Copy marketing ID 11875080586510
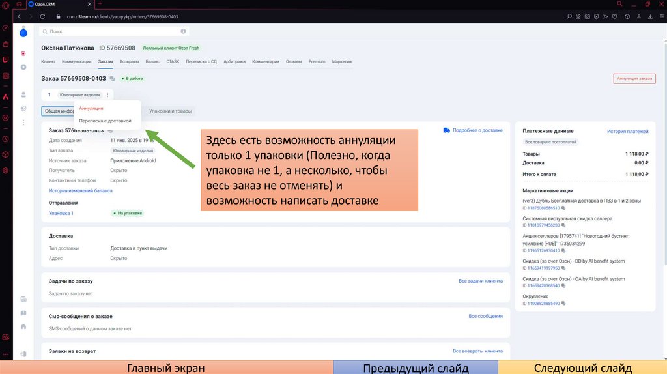Image resolution: width=667 pixels, height=374 pixels. 563,208
